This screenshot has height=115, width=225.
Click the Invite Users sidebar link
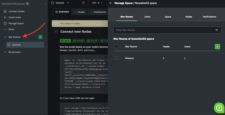tap(15, 17)
